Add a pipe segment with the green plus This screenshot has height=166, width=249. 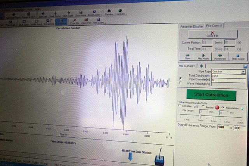[202, 66]
